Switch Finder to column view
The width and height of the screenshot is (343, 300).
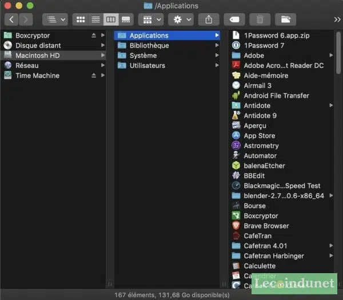[111, 19]
